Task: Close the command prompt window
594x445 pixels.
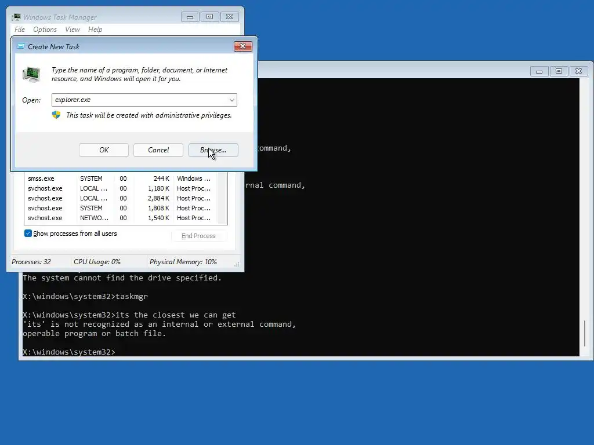Action: point(578,71)
